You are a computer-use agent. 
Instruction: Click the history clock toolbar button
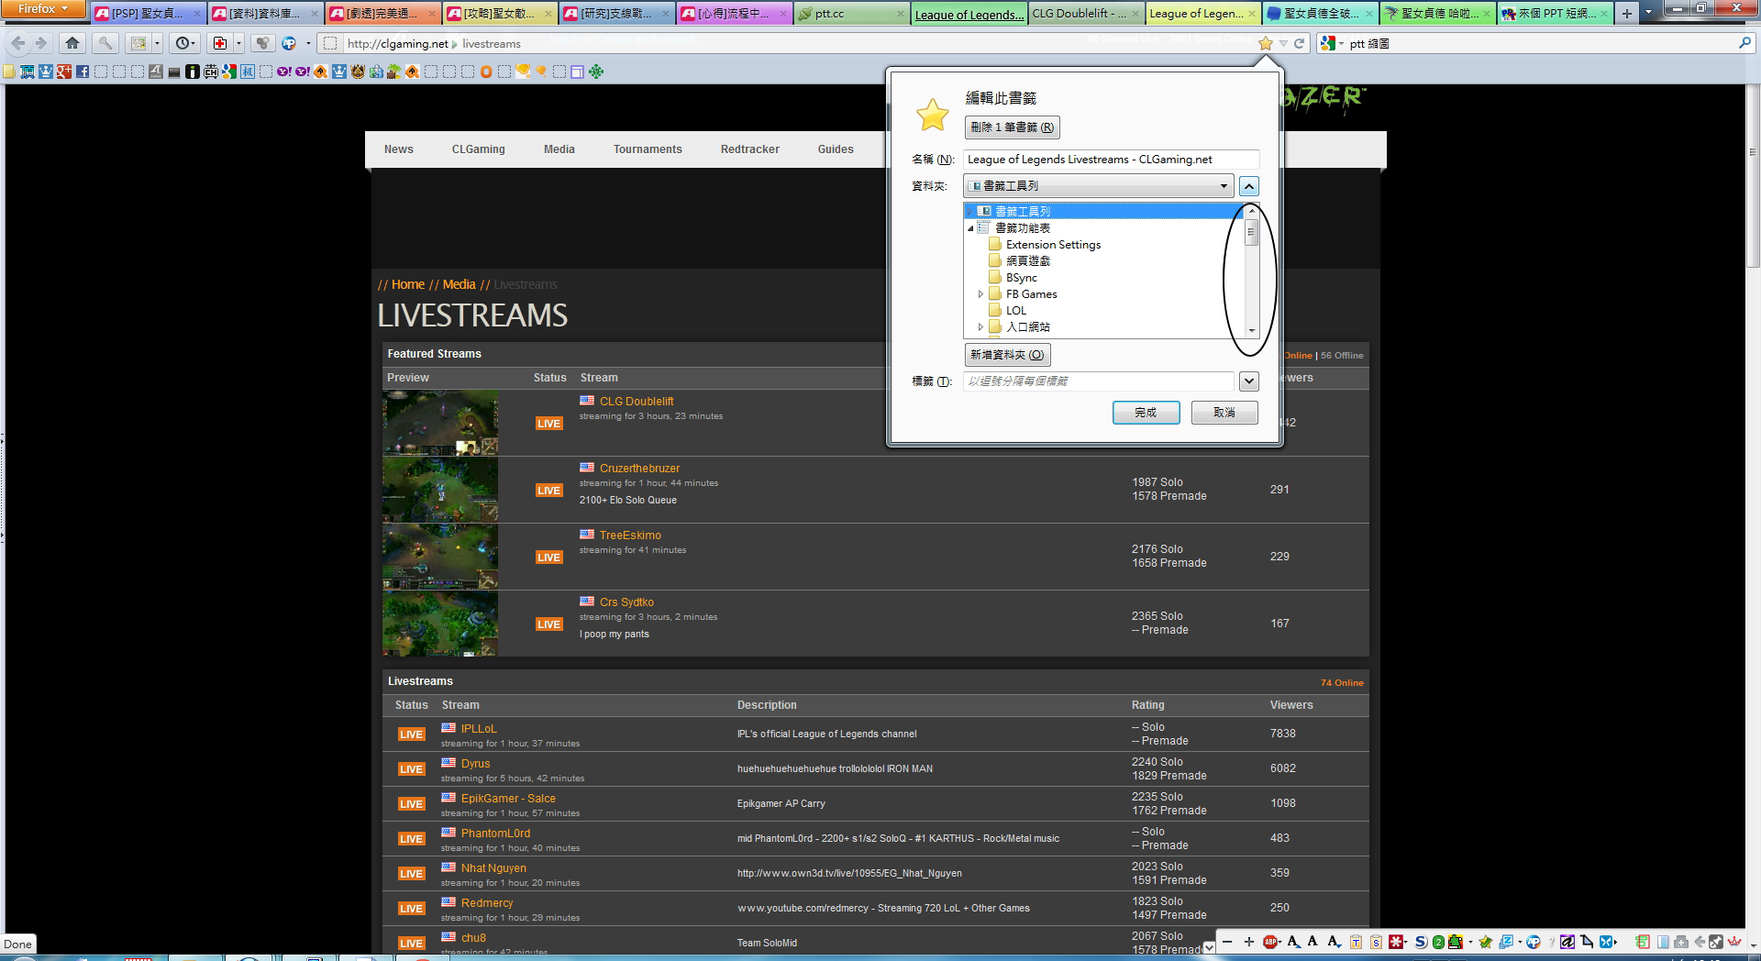tap(183, 43)
